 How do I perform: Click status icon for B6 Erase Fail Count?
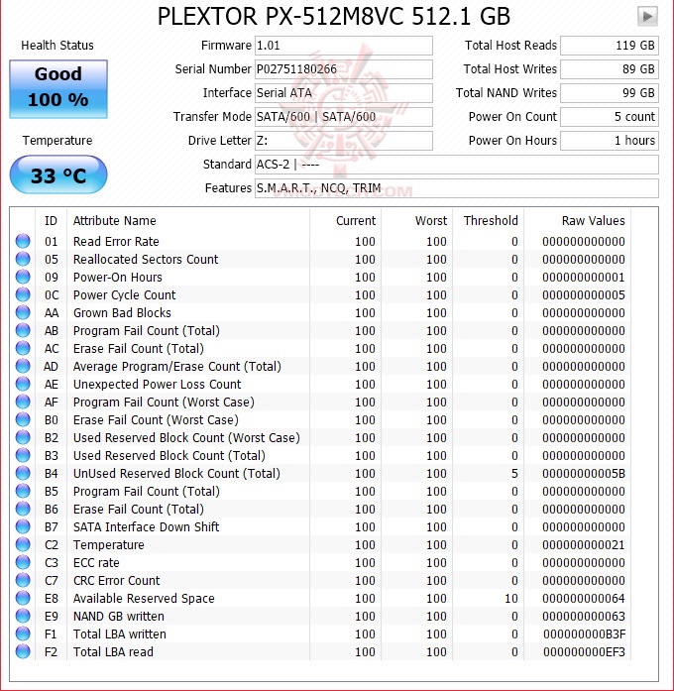coord(23,509)
